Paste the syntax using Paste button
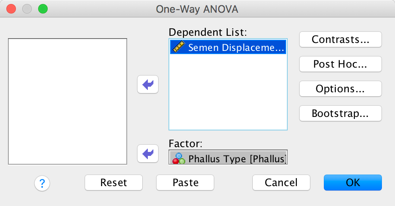395x206 pixels. point(185,183)
